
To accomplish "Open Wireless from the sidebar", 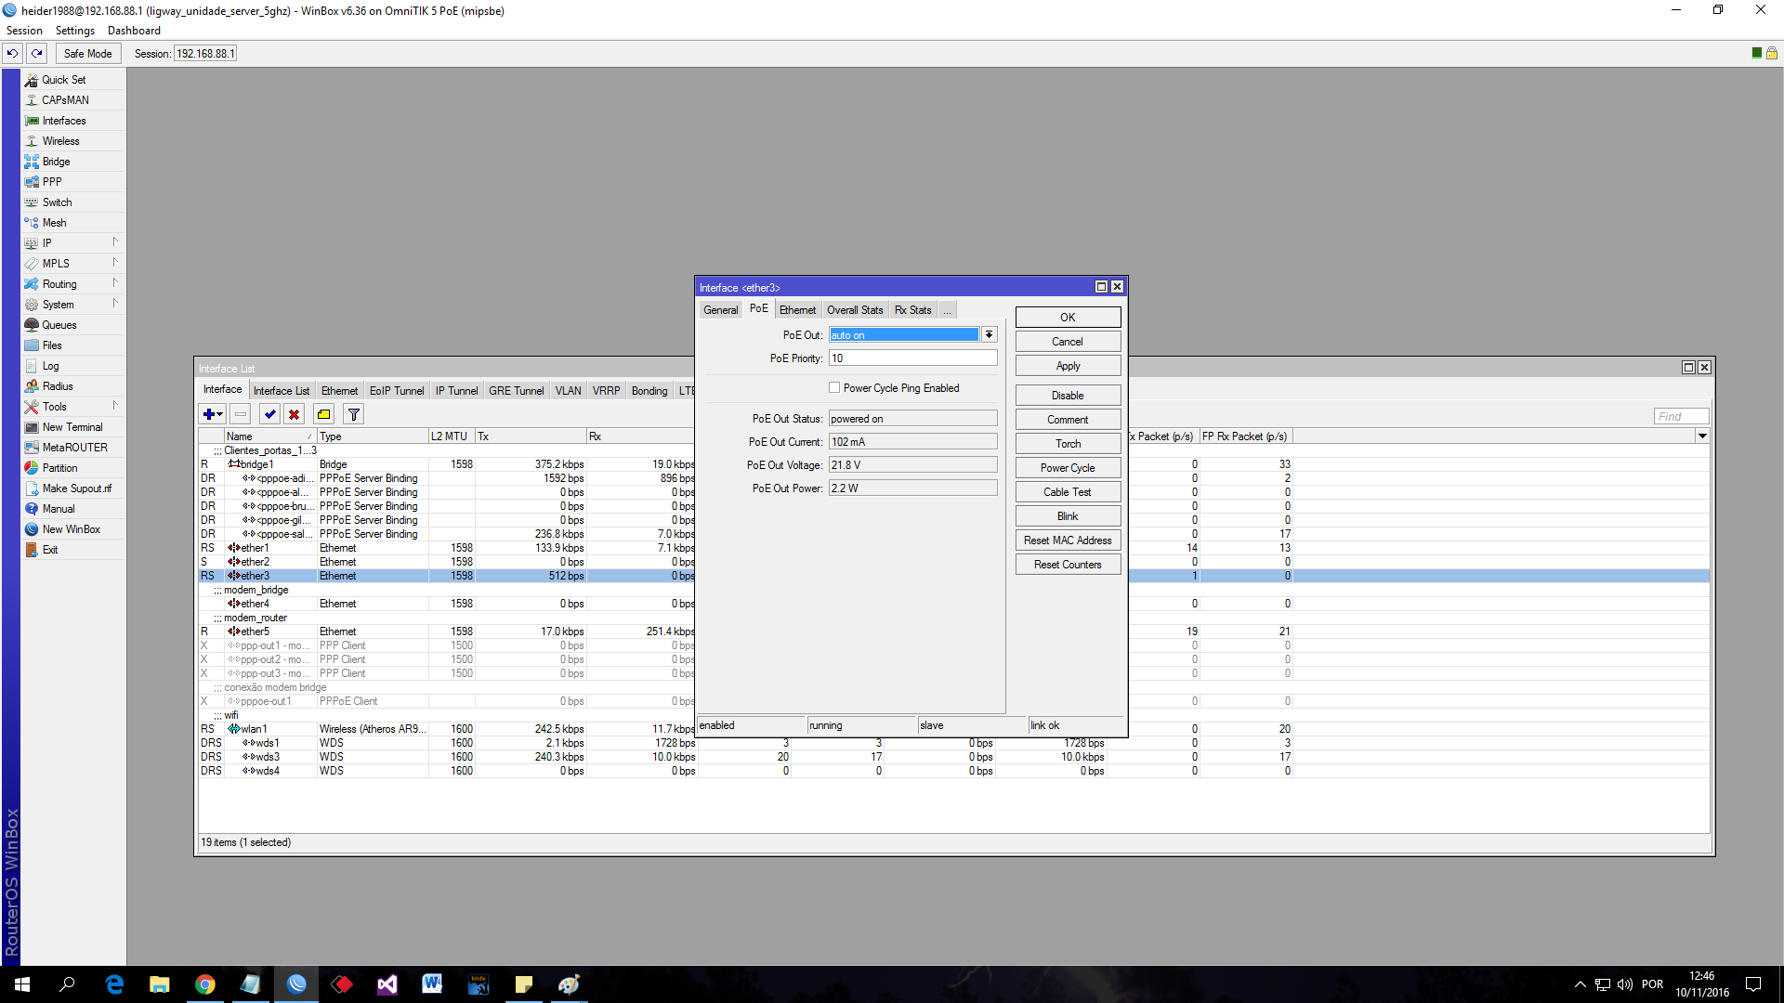I will click(x=60, y=141).
